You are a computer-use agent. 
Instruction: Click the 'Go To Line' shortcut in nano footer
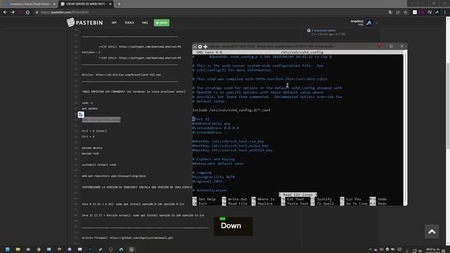(354, 204)
